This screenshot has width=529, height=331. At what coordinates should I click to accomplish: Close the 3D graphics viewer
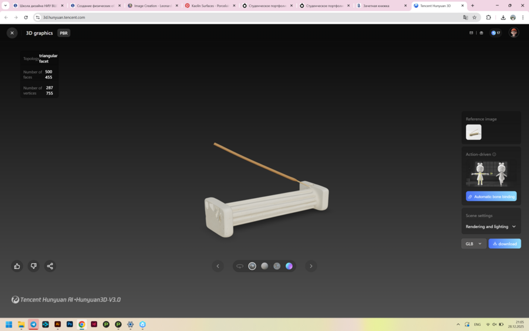coord(12,33)
